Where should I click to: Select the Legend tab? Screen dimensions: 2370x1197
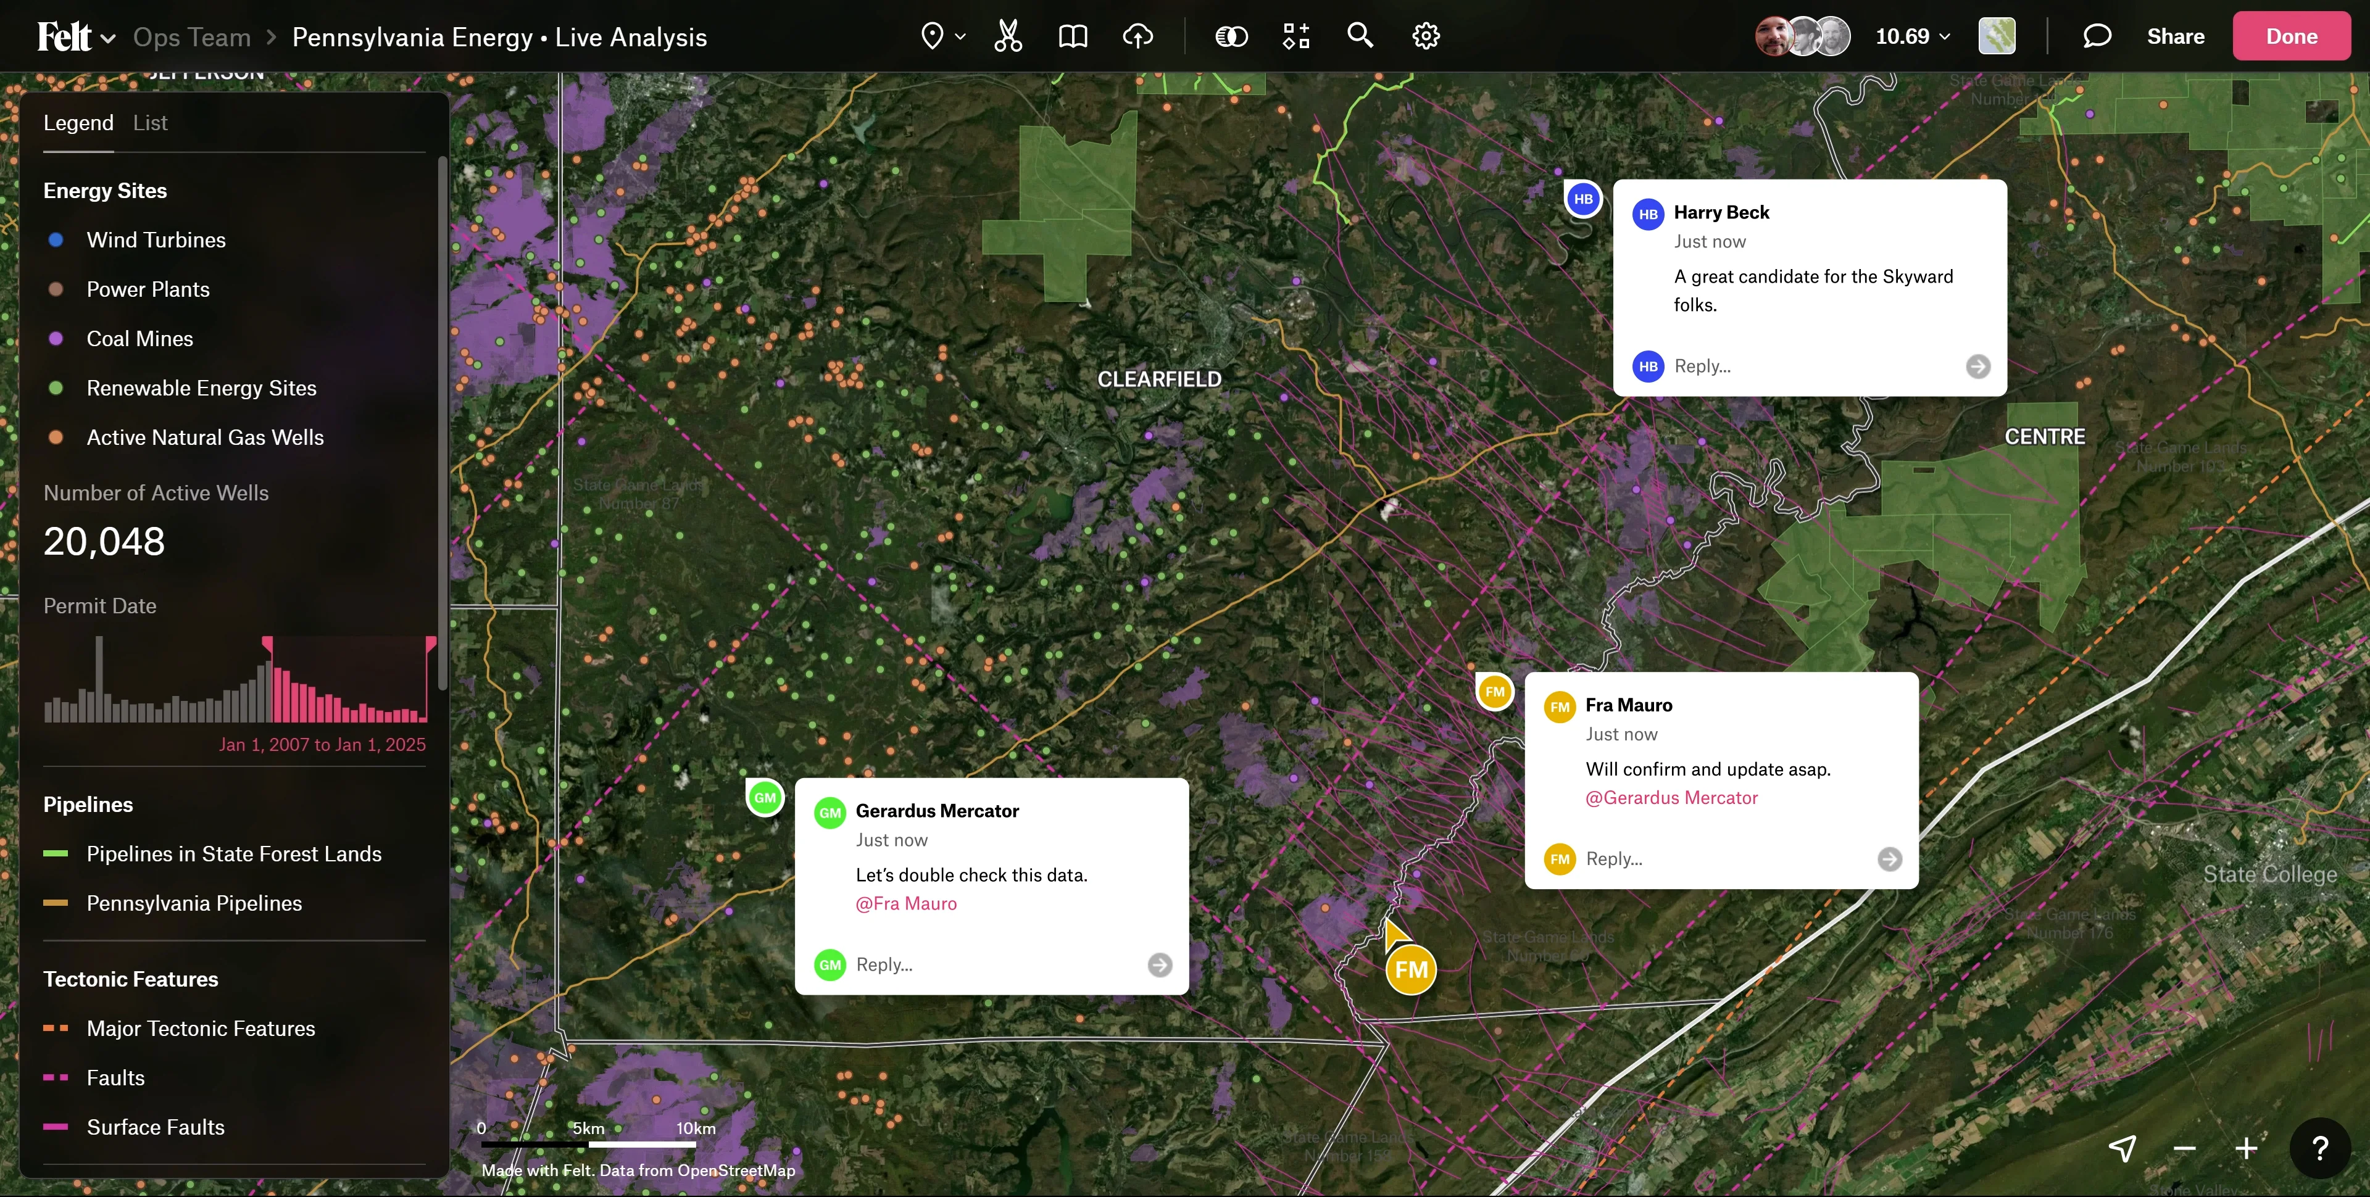[78, 123]
